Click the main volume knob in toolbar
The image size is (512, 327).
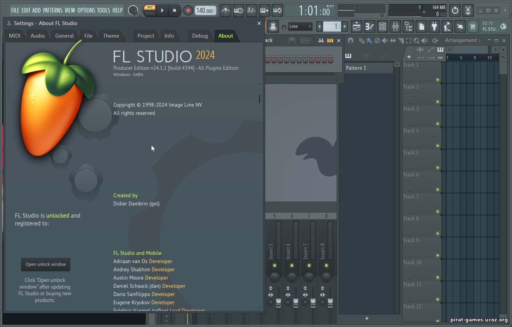[133, 11]
